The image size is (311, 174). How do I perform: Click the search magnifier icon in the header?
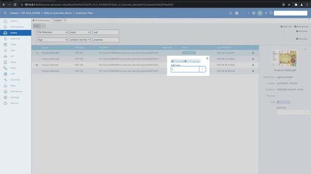271,13
